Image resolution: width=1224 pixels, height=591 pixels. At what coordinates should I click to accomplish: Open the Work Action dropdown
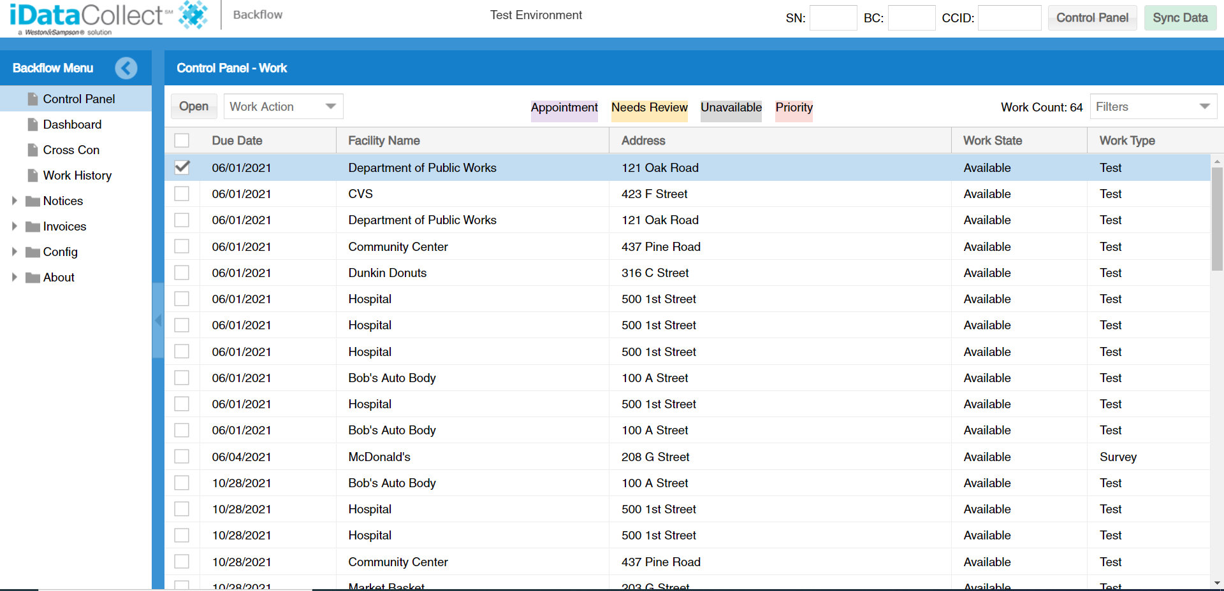pyautogui.click(x=282, y=106)
